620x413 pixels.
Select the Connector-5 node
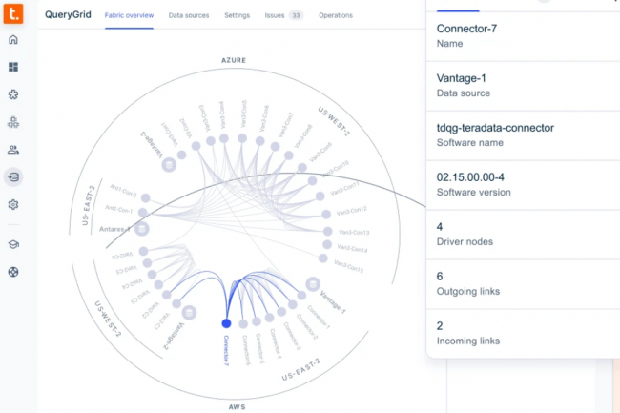[x=257, y=321]
